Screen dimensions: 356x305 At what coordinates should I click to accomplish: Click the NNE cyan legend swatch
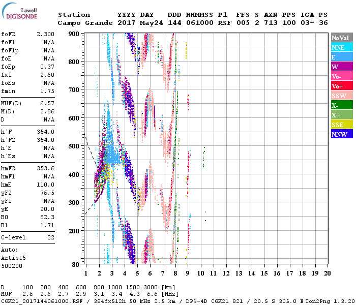coord(342,47)
